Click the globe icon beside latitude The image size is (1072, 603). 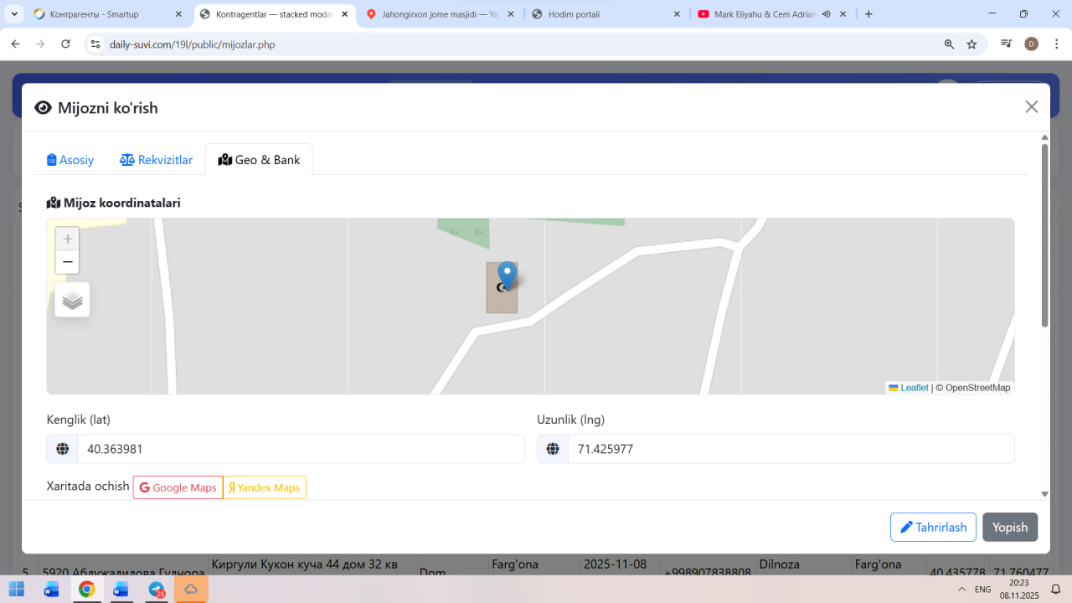(x=62, y=449)
